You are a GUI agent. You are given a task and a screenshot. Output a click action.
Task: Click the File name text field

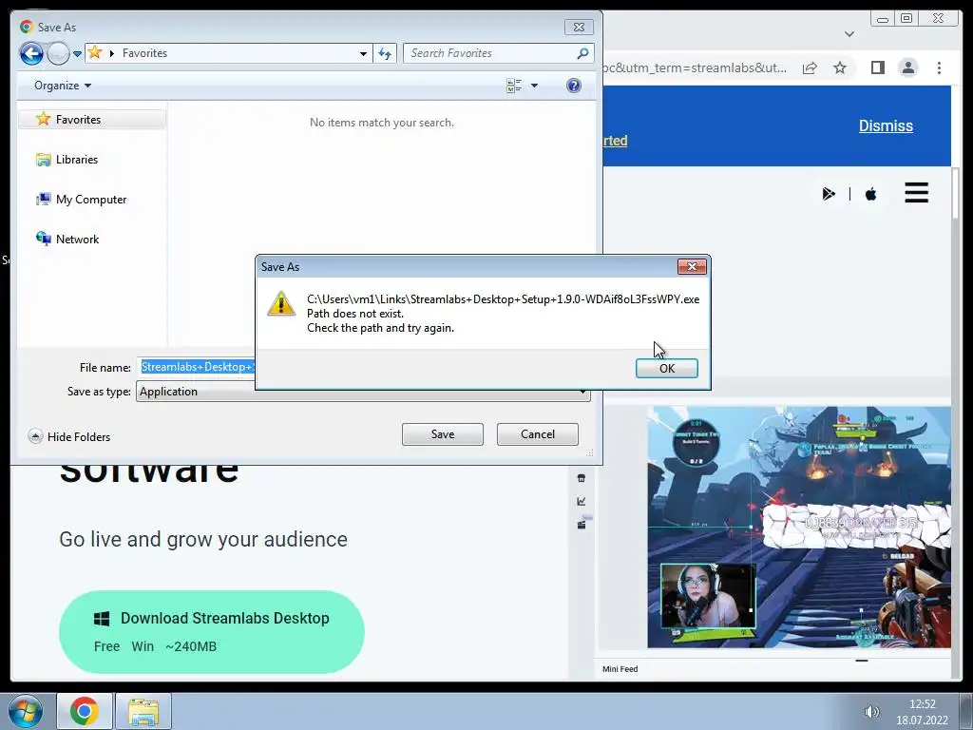196,367
